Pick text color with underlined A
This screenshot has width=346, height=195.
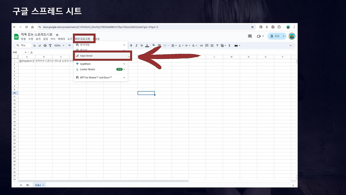tap(147, 45)
